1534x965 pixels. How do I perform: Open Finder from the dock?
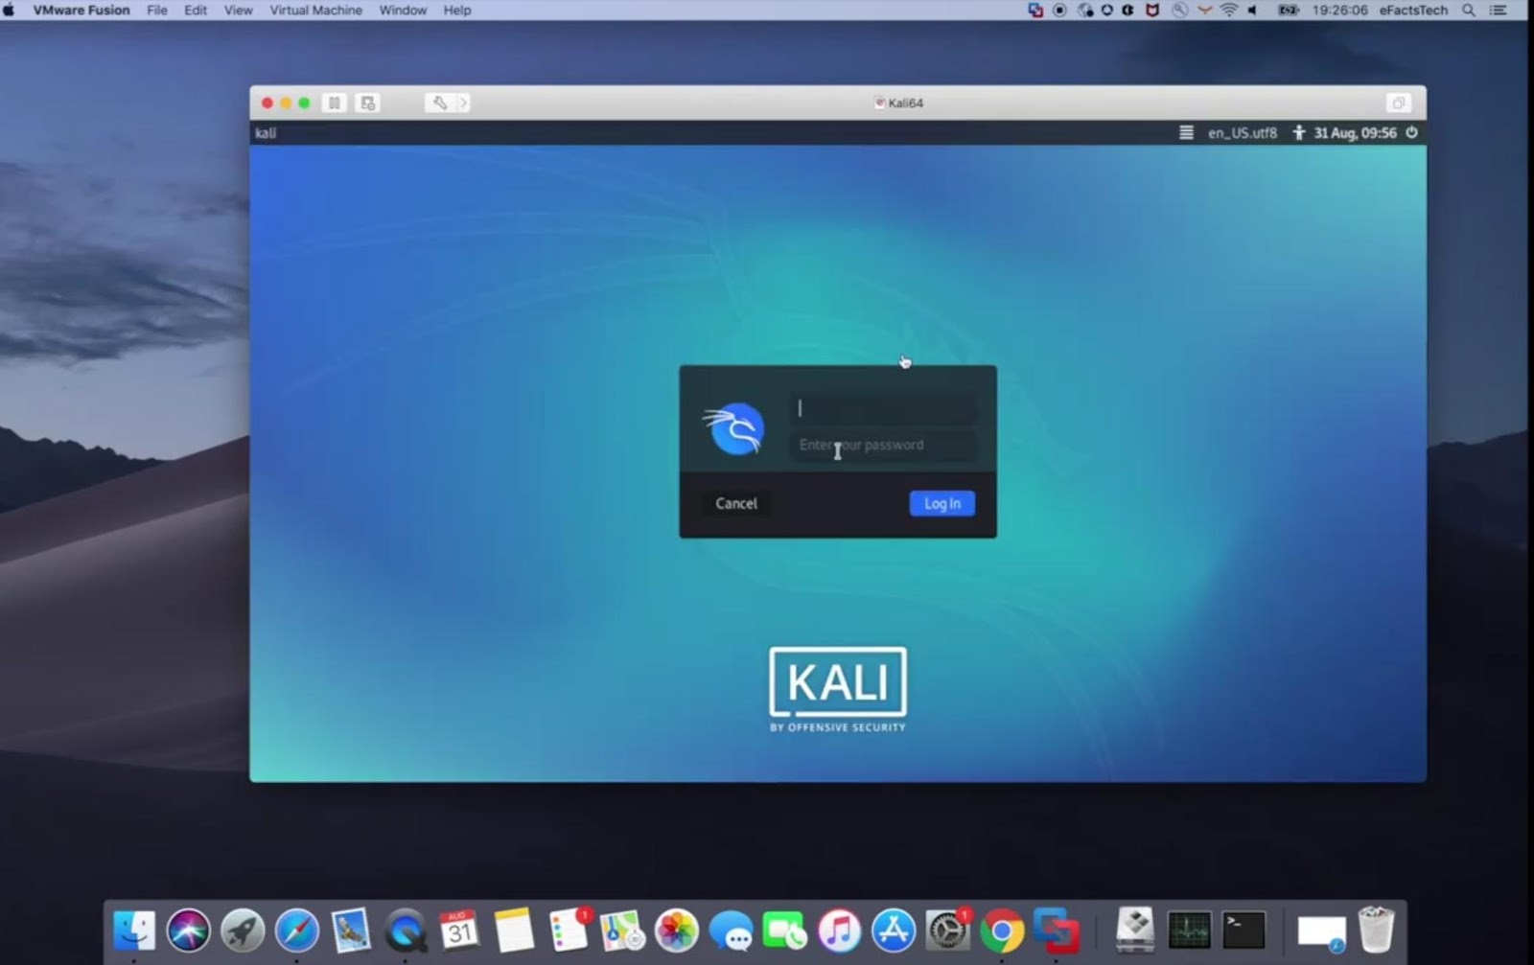[134, 931]
